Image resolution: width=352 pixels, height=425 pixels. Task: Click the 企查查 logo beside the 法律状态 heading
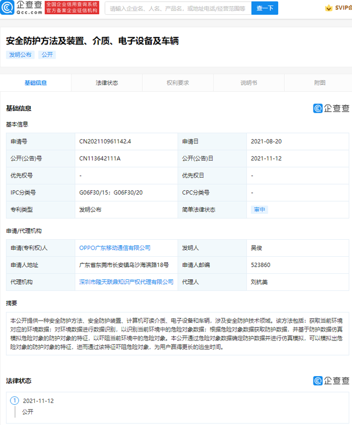click(331, 380)
